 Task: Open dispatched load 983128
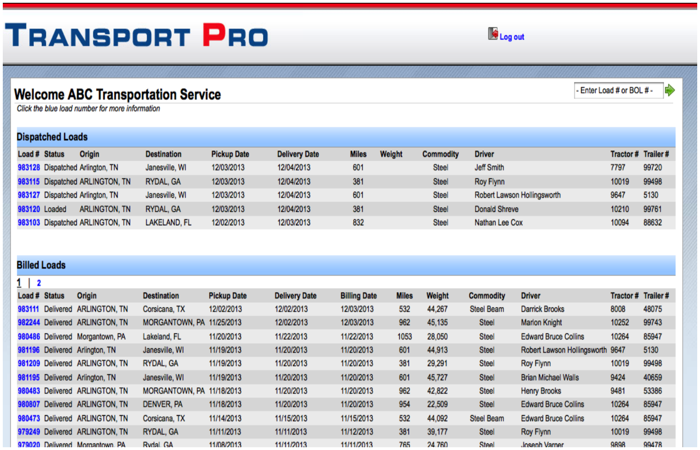click(29, 168)
